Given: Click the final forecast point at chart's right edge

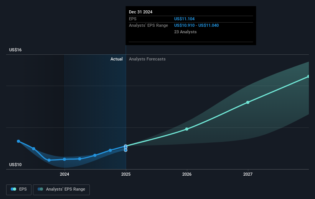Looking at the screenshot, I should coord(308,77).
